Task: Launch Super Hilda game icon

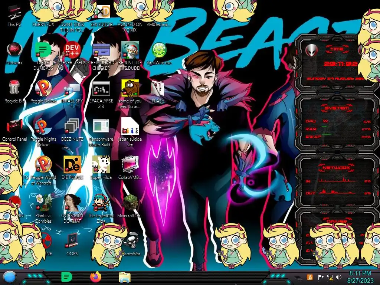Action: (101, 168)
